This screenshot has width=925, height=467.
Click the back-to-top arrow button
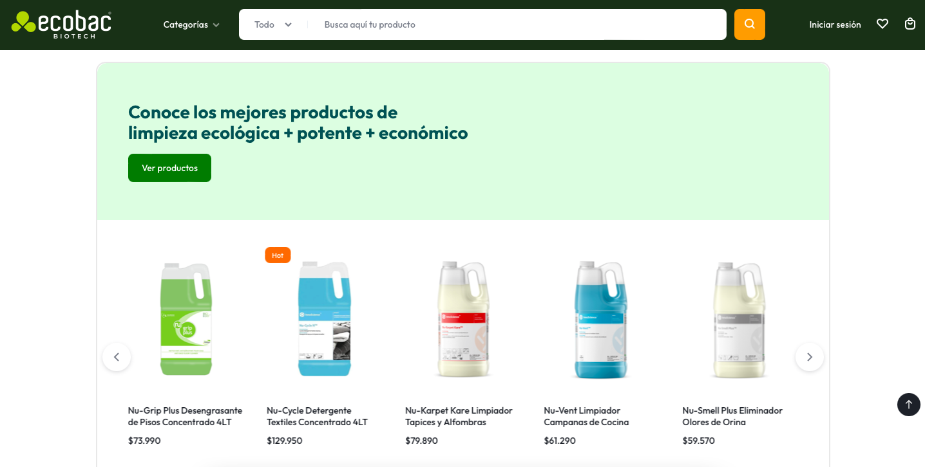pyautogui.click(x=909, y=405)
